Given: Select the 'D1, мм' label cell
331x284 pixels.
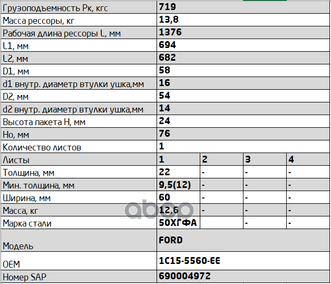Looking at the screenshot, I should click(x=79, y=71).
